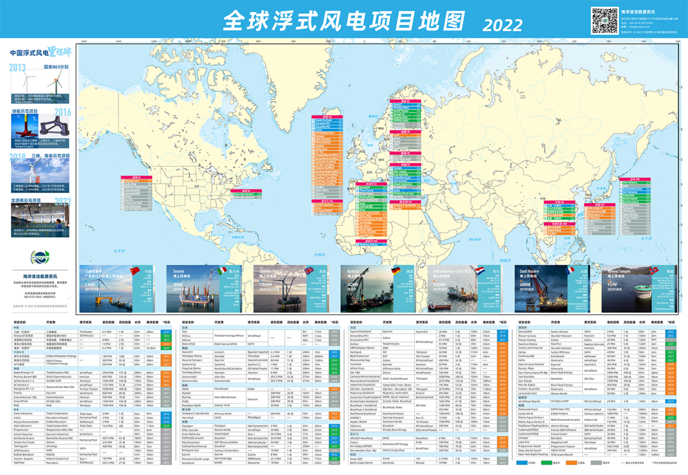Click the Italian flag on the Taranto card
The width and height of the screenshot is (688, 475).
(221, 271)
